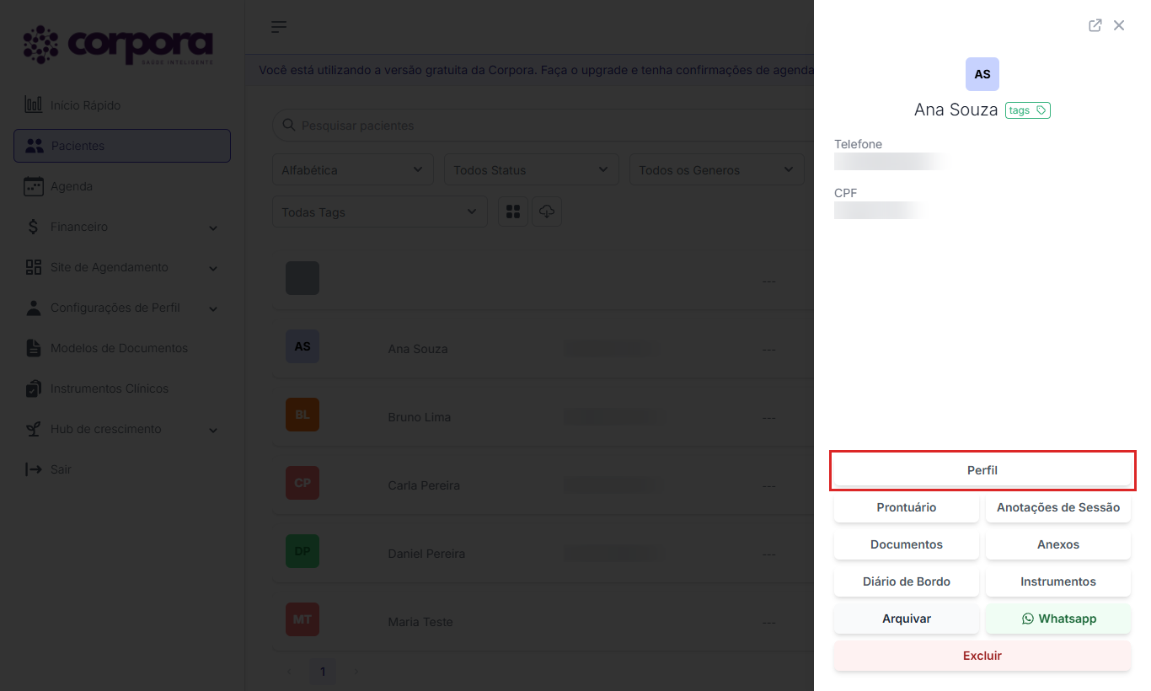Expand Configurações de Perfil menu

122,308
